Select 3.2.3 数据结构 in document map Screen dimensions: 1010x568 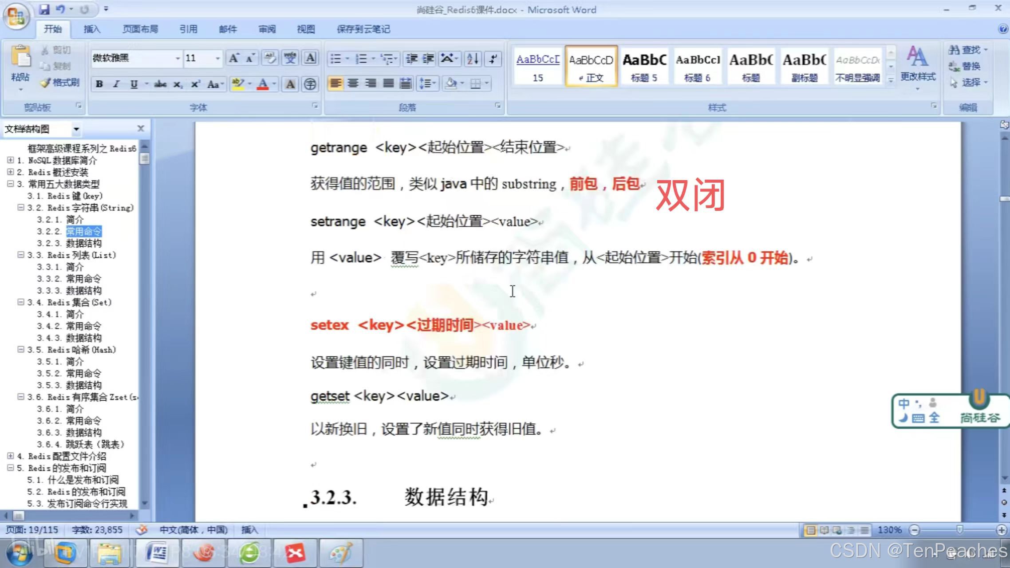tap(83, 243)
